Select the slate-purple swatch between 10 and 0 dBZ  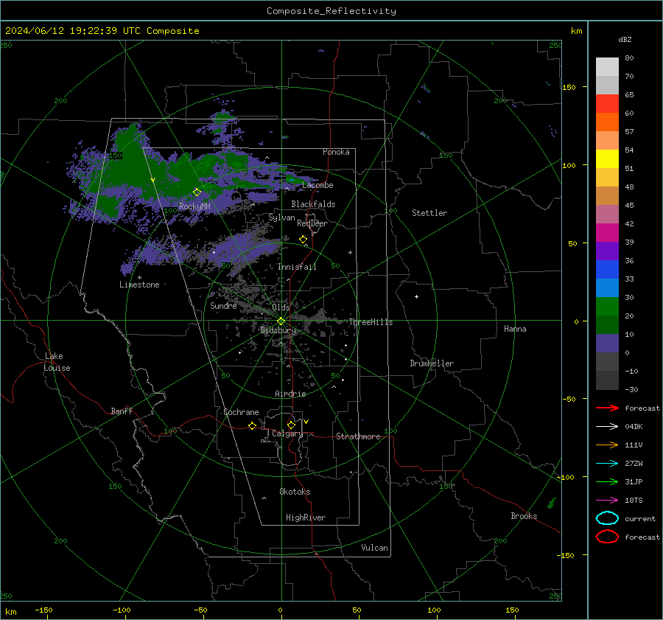click(x=607, y=343)
